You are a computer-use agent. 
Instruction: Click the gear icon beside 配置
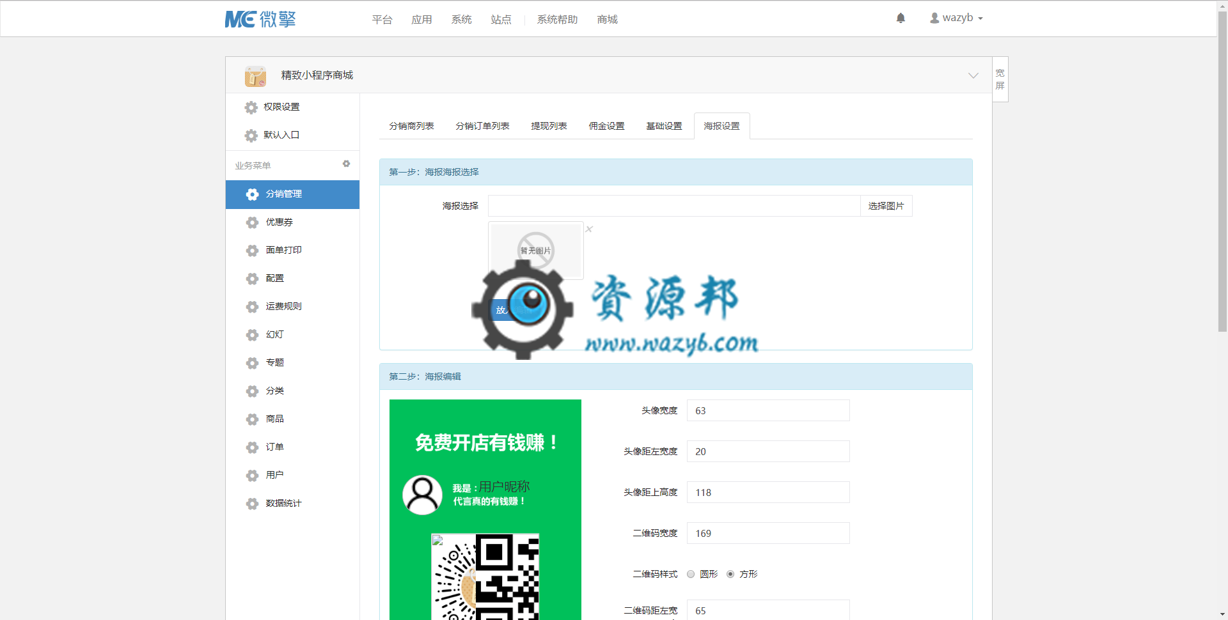[x=253, y=279]
